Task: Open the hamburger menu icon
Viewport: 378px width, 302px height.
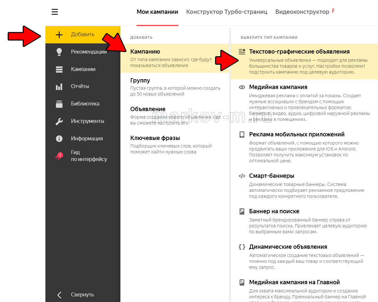Action: (55, 12)
